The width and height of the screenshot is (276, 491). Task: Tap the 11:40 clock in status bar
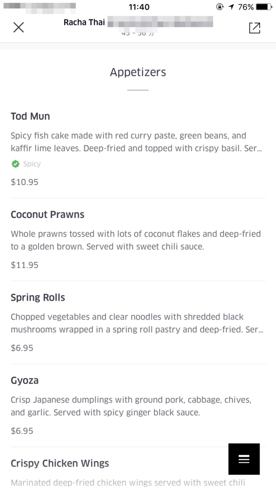(x=139, y=7)
